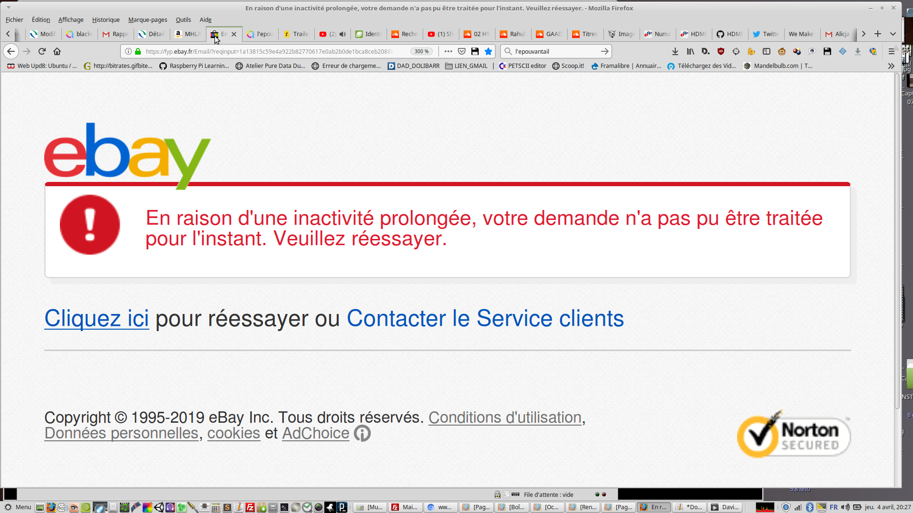Click the uBlock Origin shield icon

(721, 51)
